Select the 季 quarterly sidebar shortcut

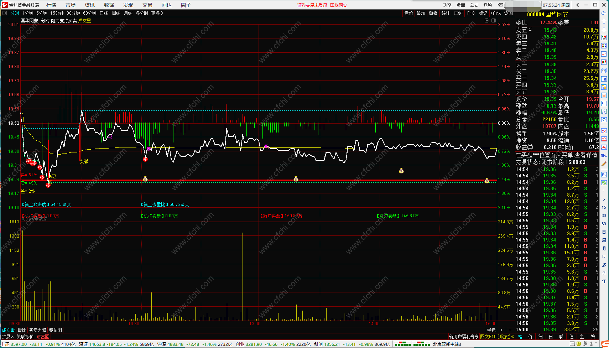click(x=604, y=273)
